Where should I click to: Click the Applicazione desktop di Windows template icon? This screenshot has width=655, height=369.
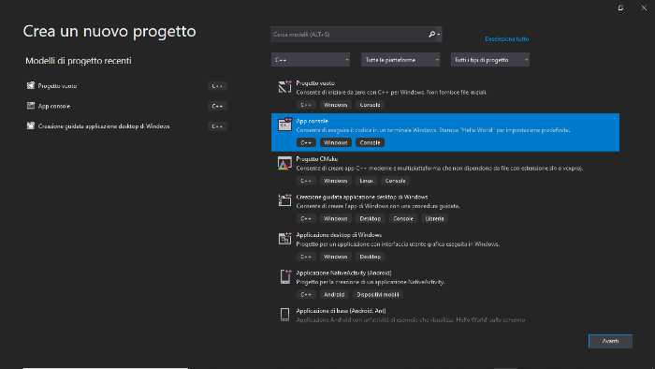(284, 238)
